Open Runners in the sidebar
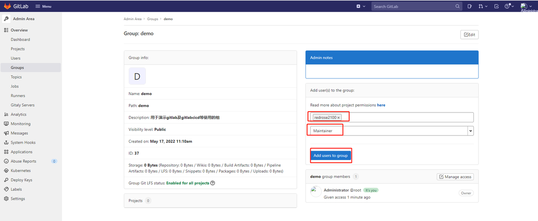 18,95
